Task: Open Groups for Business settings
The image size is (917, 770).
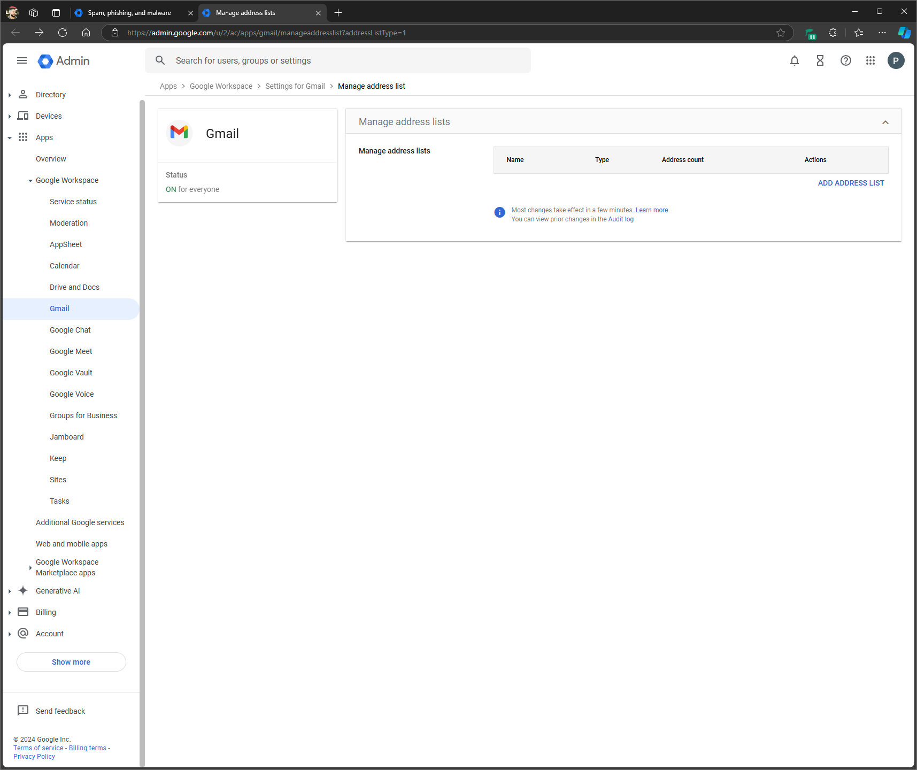Action: (83, 415)
